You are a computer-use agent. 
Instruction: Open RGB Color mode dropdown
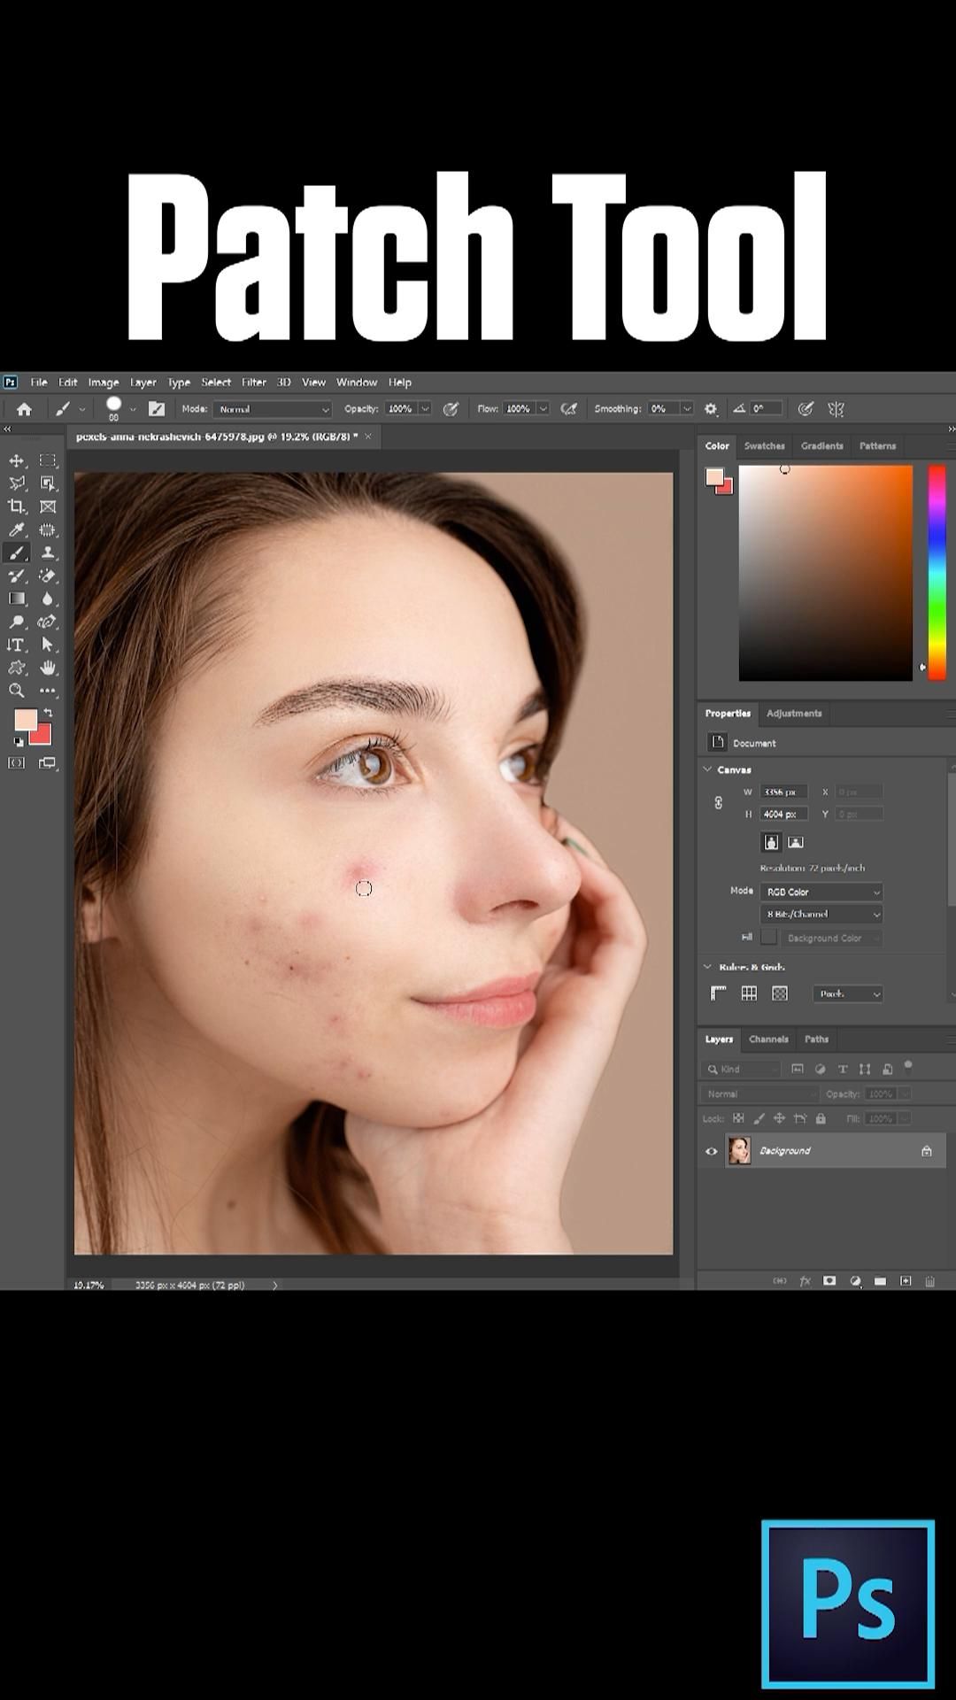pos(821,892)
